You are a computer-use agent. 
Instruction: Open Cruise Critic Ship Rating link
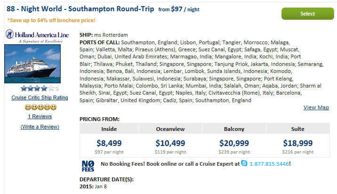[x=40, y=97]
